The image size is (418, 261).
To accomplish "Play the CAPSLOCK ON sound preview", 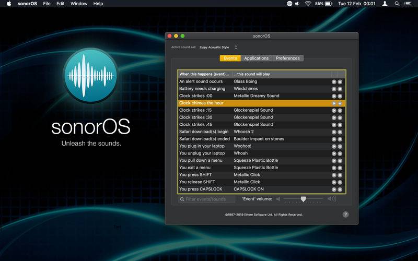I will 334,189.
